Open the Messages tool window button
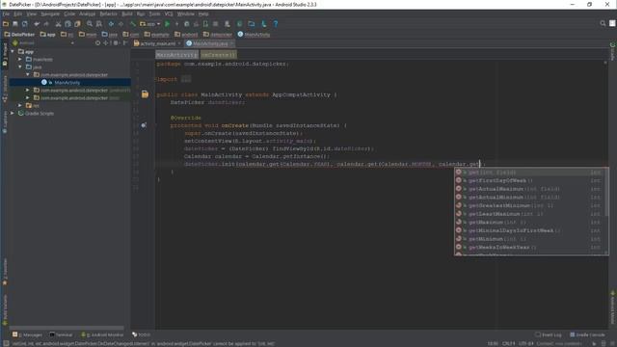The image size is (617, 347). [x=27, y=334]
